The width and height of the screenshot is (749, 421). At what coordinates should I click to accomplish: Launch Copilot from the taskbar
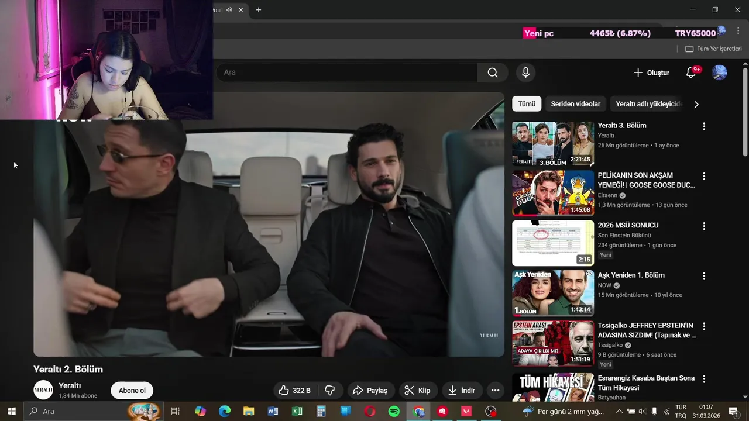(x=201, y=411)
